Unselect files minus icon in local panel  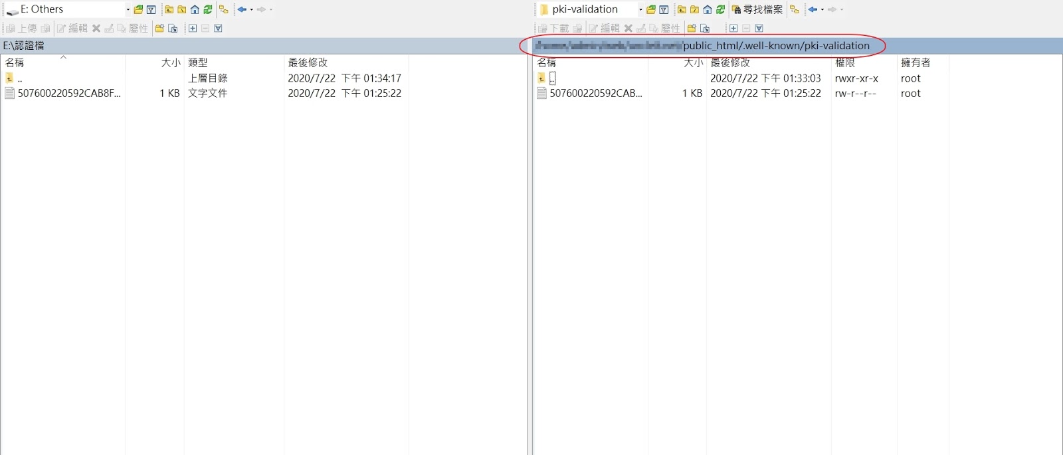pos(205,28)
